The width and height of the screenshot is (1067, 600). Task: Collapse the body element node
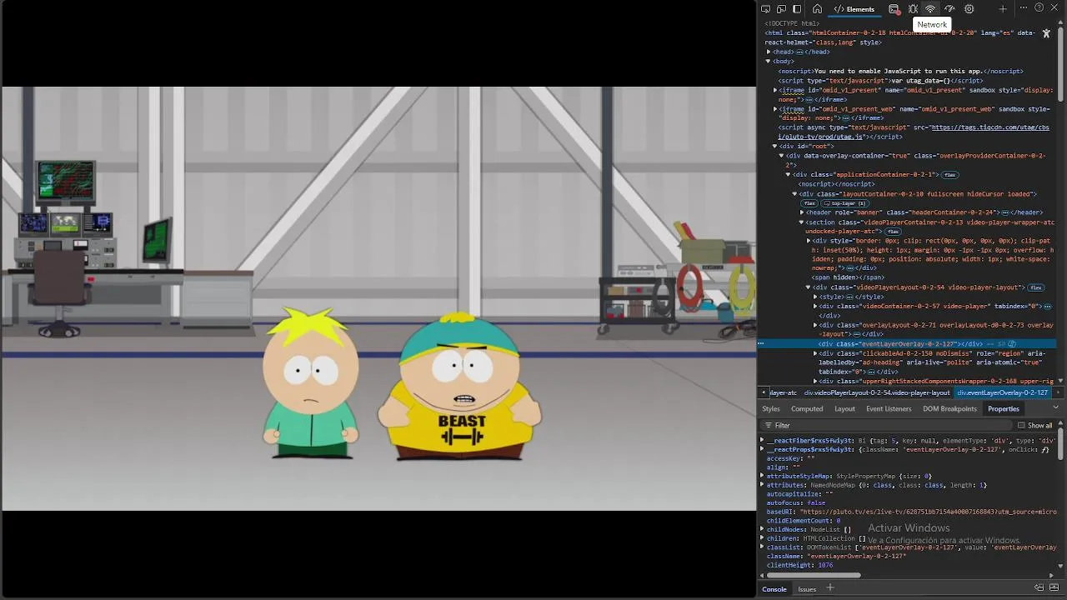[769, 61]
